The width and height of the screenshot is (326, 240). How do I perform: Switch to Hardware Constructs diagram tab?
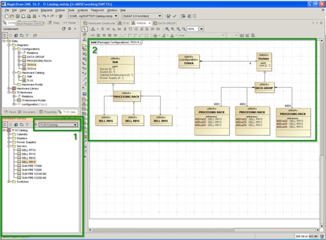99,23
